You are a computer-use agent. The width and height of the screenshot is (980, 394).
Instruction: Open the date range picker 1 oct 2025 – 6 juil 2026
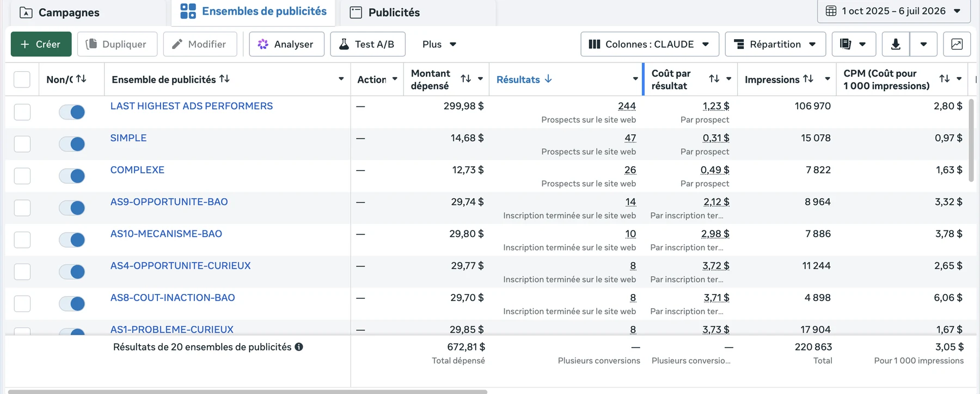click(893, 11)
